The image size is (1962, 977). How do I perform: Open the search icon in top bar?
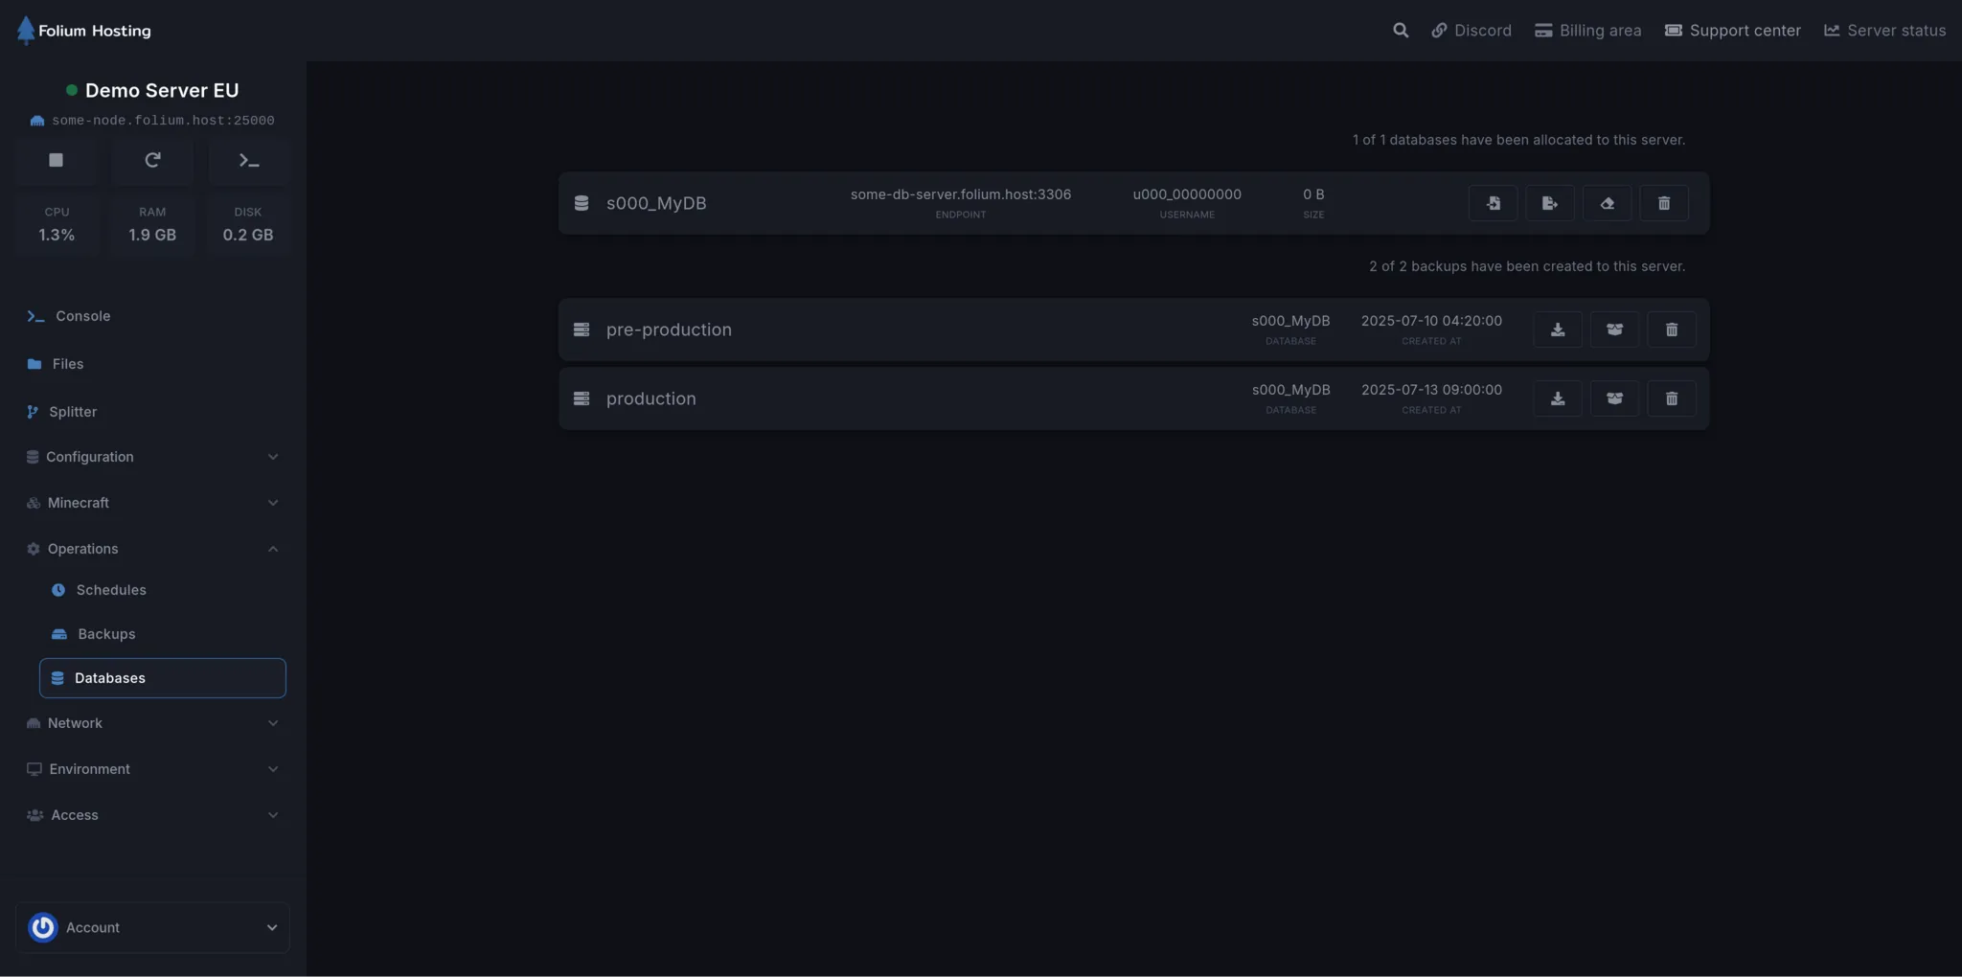coord(1401,30)
